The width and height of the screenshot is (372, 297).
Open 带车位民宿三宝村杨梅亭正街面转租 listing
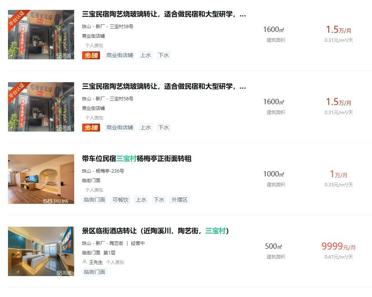pos(137,159)
